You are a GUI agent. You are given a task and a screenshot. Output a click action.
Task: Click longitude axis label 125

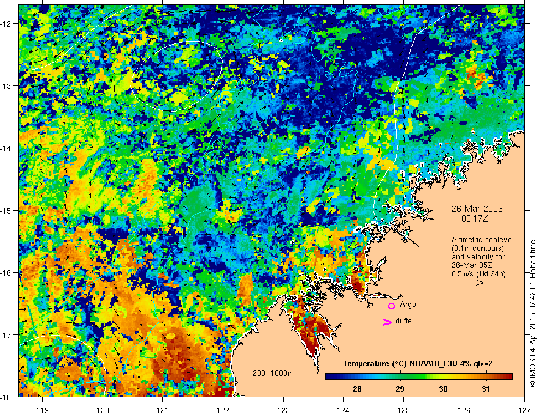coord(404,410)
